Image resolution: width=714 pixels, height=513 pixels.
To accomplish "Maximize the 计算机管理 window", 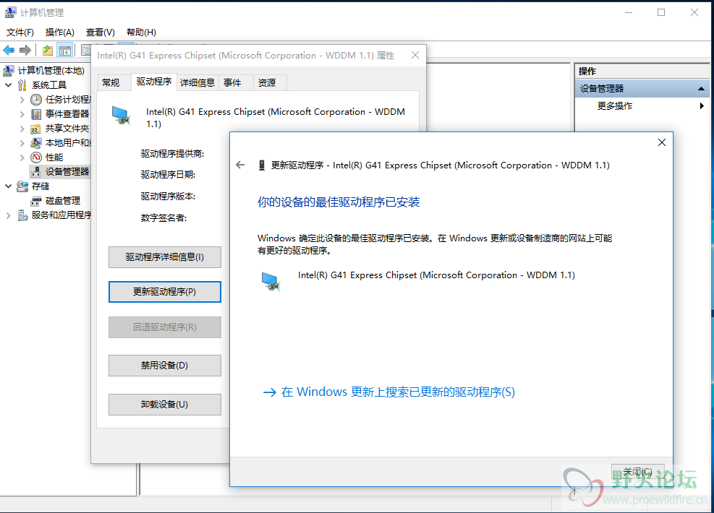I will coord(661,12).
